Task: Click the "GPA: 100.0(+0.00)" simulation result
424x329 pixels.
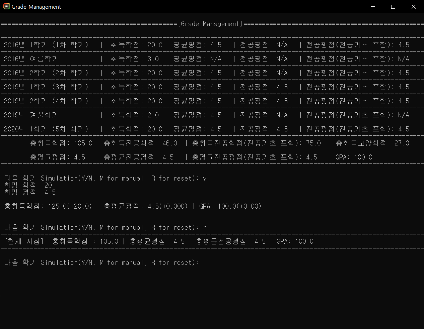Action: click(x=230, y=206)
